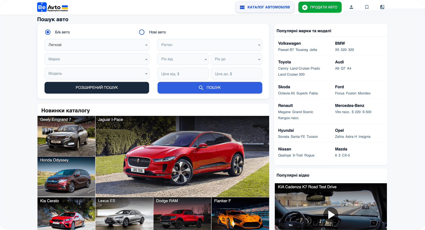425x230 pixels.
Task: Open the BMW X5 model link
Action: point(337,50)
